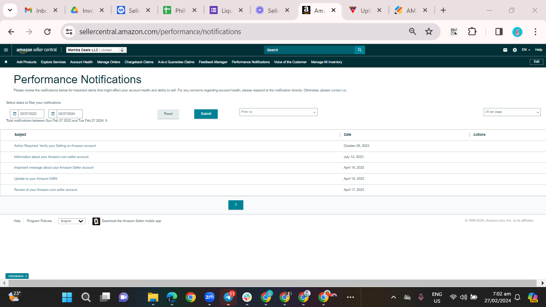This screenshot has width=546, height=307.
Task: Close the FEEDBACK tab with its x
Action: pos(26,276)
